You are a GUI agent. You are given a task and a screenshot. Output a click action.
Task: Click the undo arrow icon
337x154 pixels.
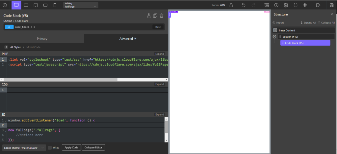[x=244, y=5]
